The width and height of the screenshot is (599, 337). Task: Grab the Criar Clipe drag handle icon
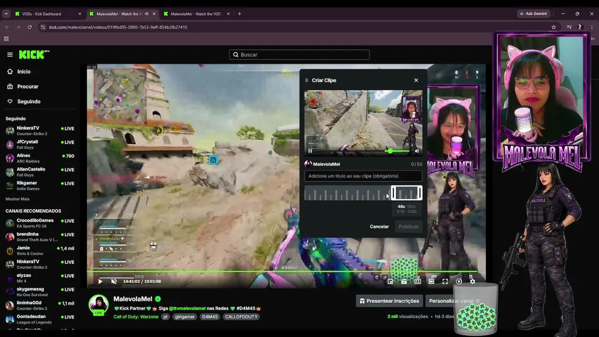click(307, 81)
